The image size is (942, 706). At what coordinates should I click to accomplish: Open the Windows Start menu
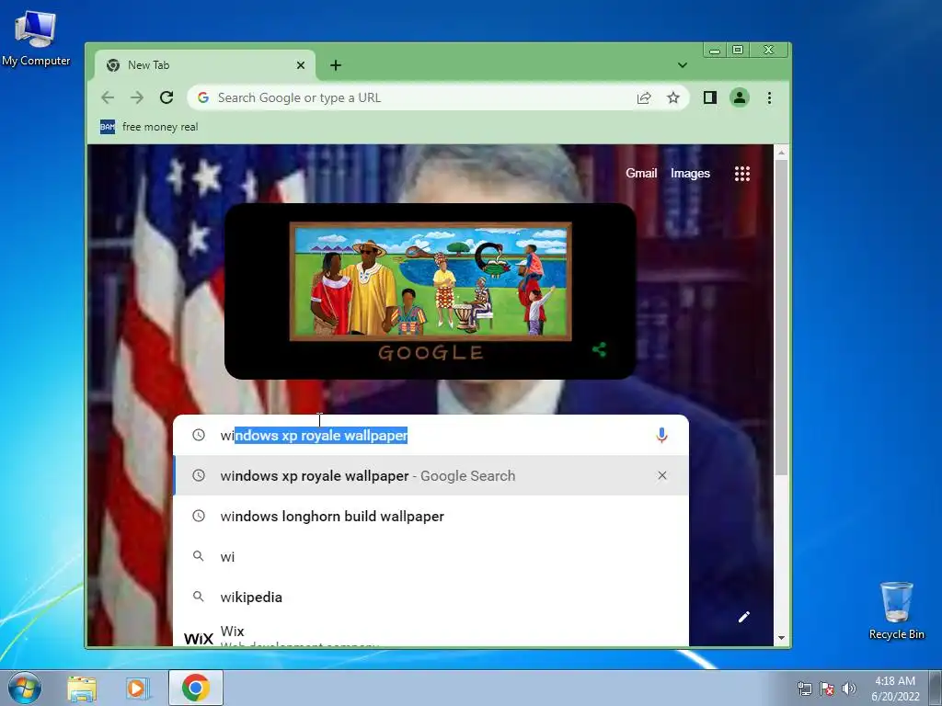25,688
